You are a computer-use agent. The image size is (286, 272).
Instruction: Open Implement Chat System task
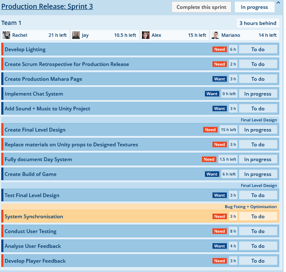[34, 94]
